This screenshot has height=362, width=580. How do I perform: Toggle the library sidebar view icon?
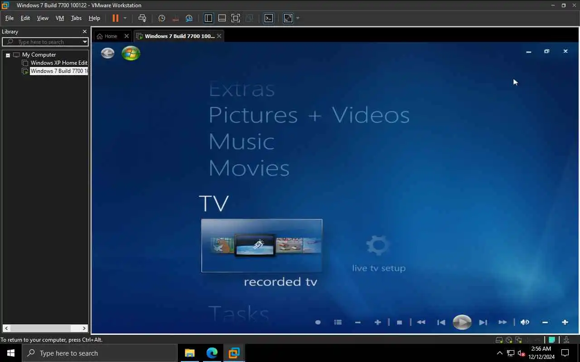[208, 18]
